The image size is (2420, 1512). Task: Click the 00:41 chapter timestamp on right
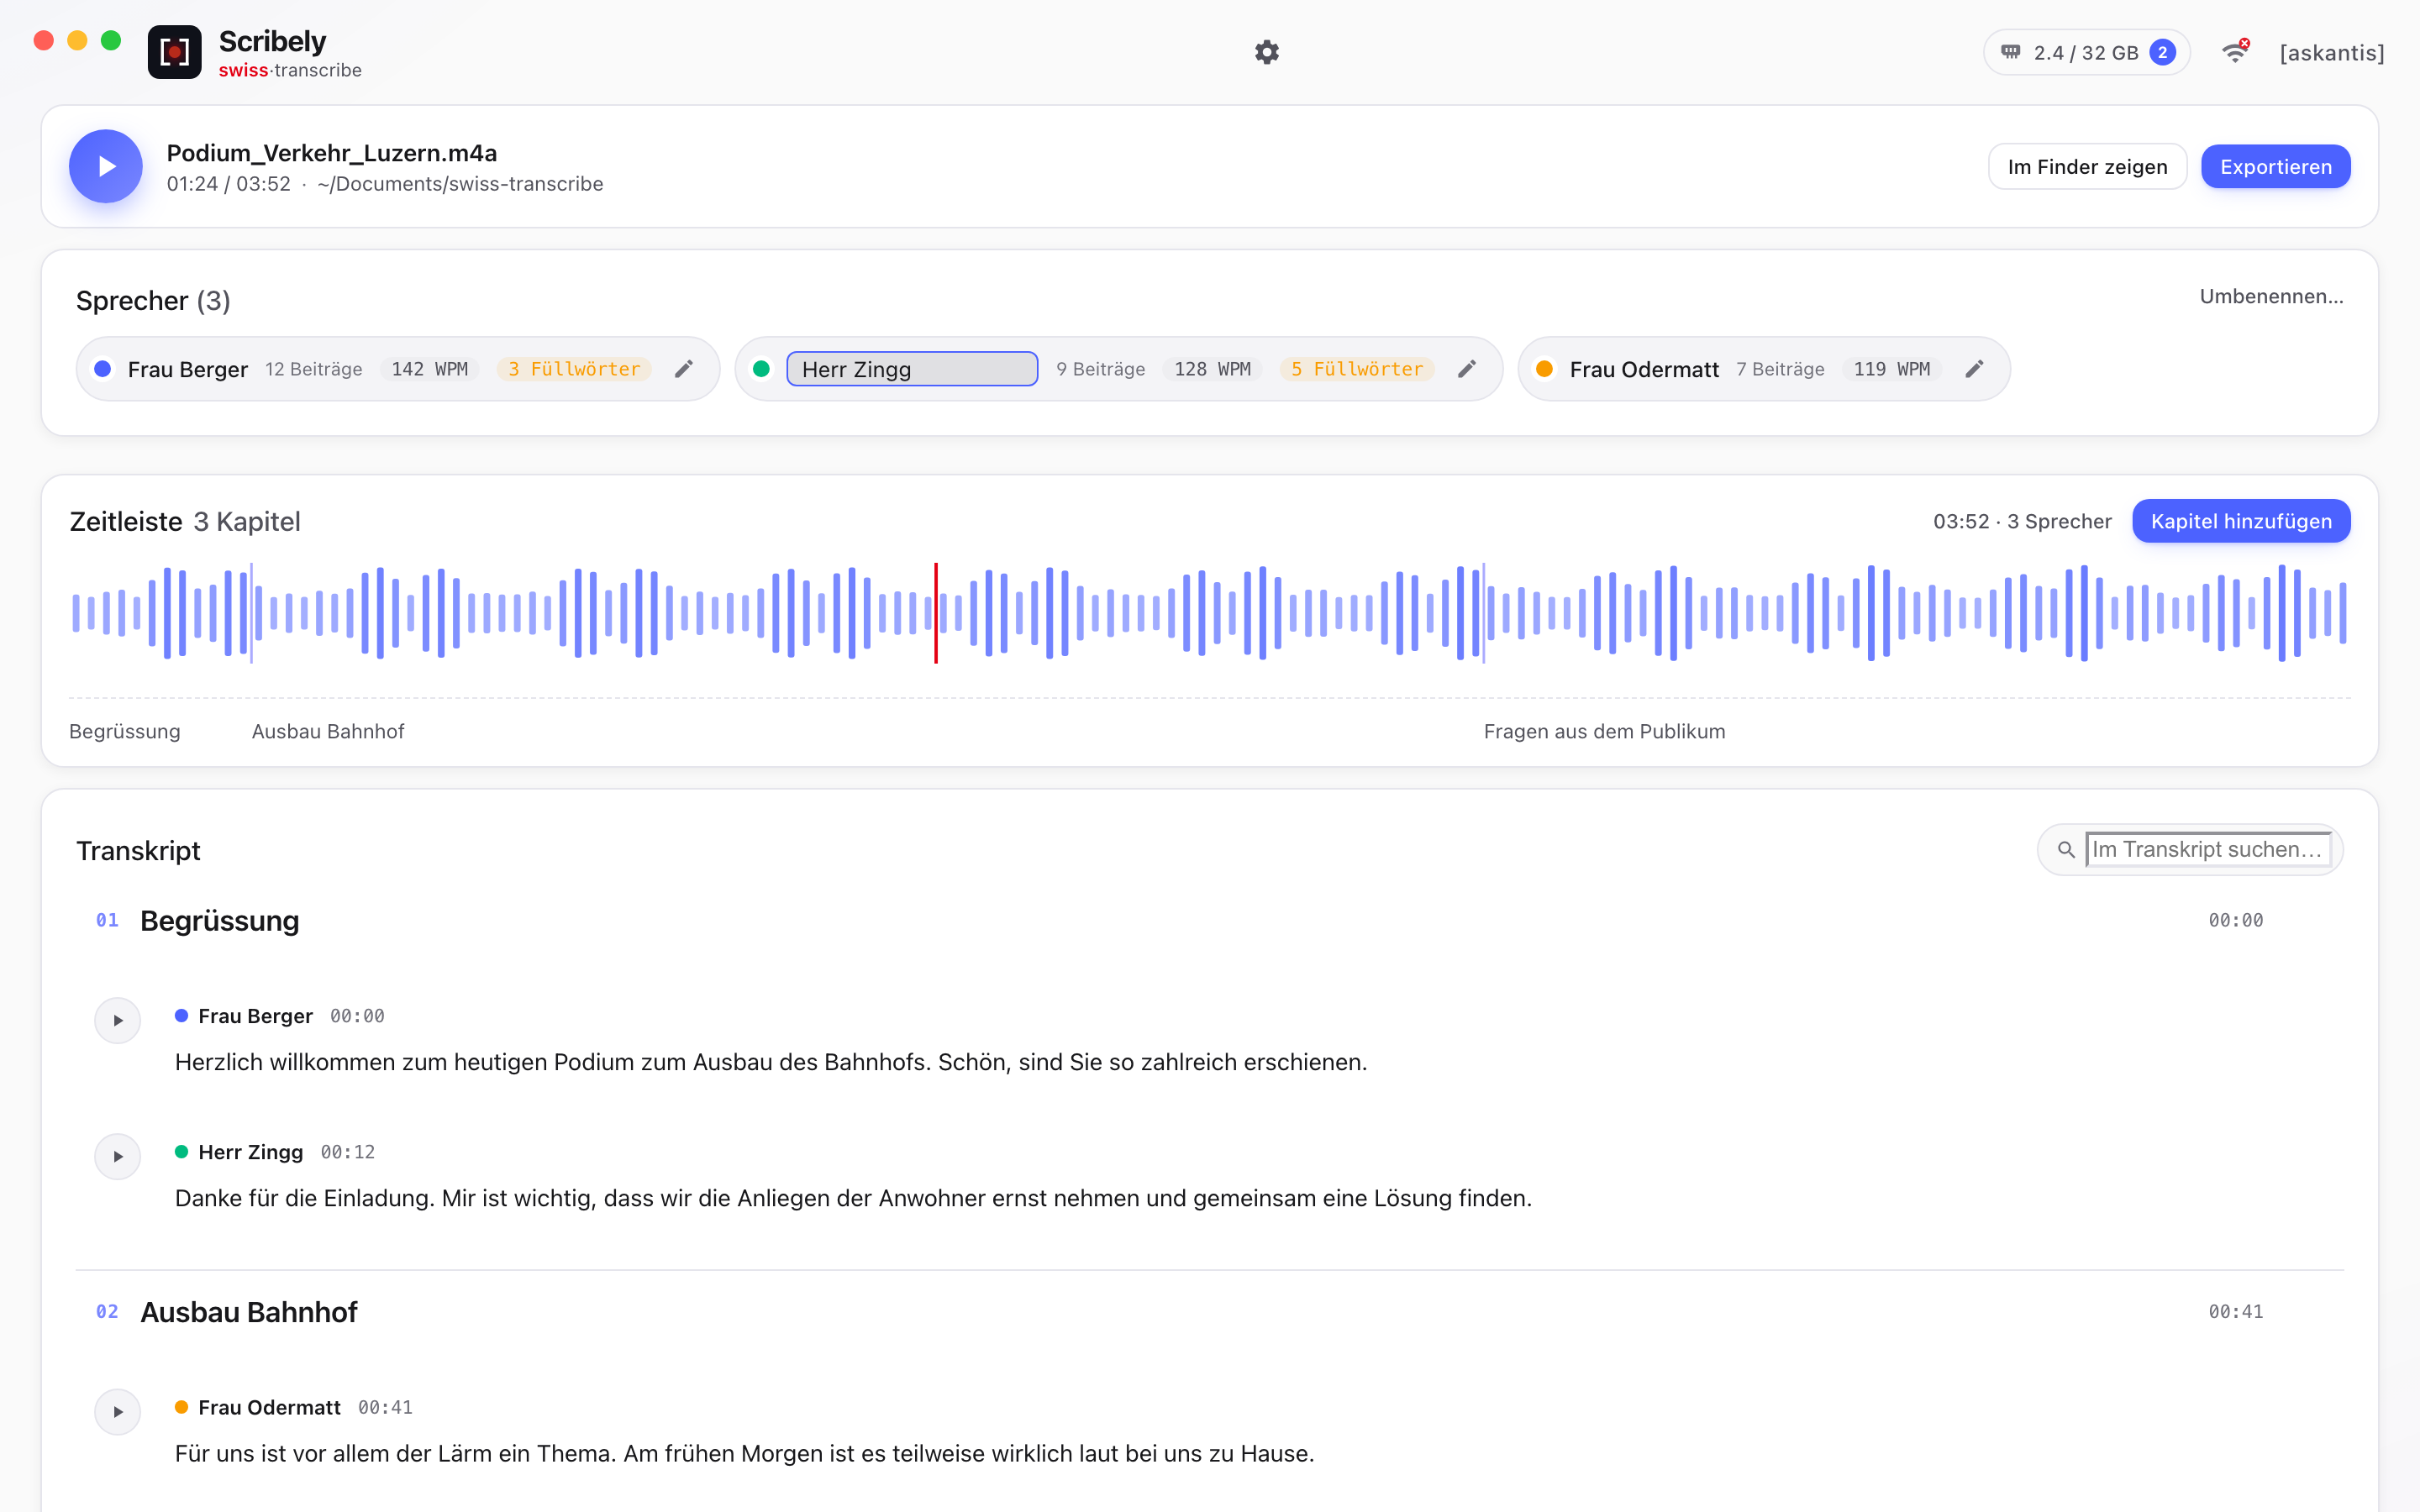click(2235, 1311)
